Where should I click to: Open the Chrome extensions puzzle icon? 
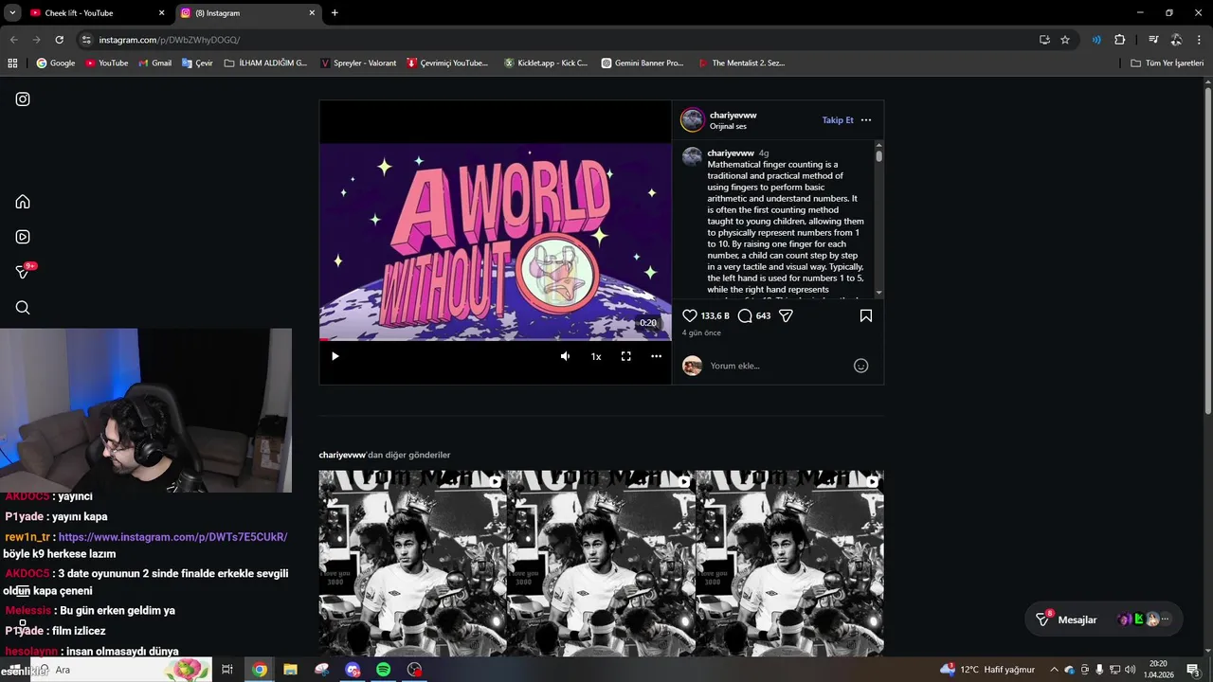pos(1119,40)
